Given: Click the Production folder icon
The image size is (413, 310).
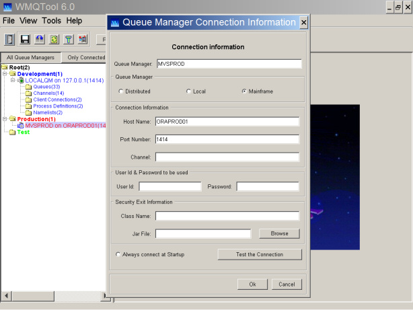Looking at the screenshot, I should [x=13, y=119].
